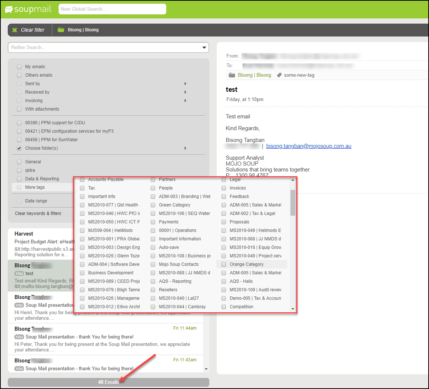Click the YOU badge on test email
The image size is (429, 389).
coord(19,274)
